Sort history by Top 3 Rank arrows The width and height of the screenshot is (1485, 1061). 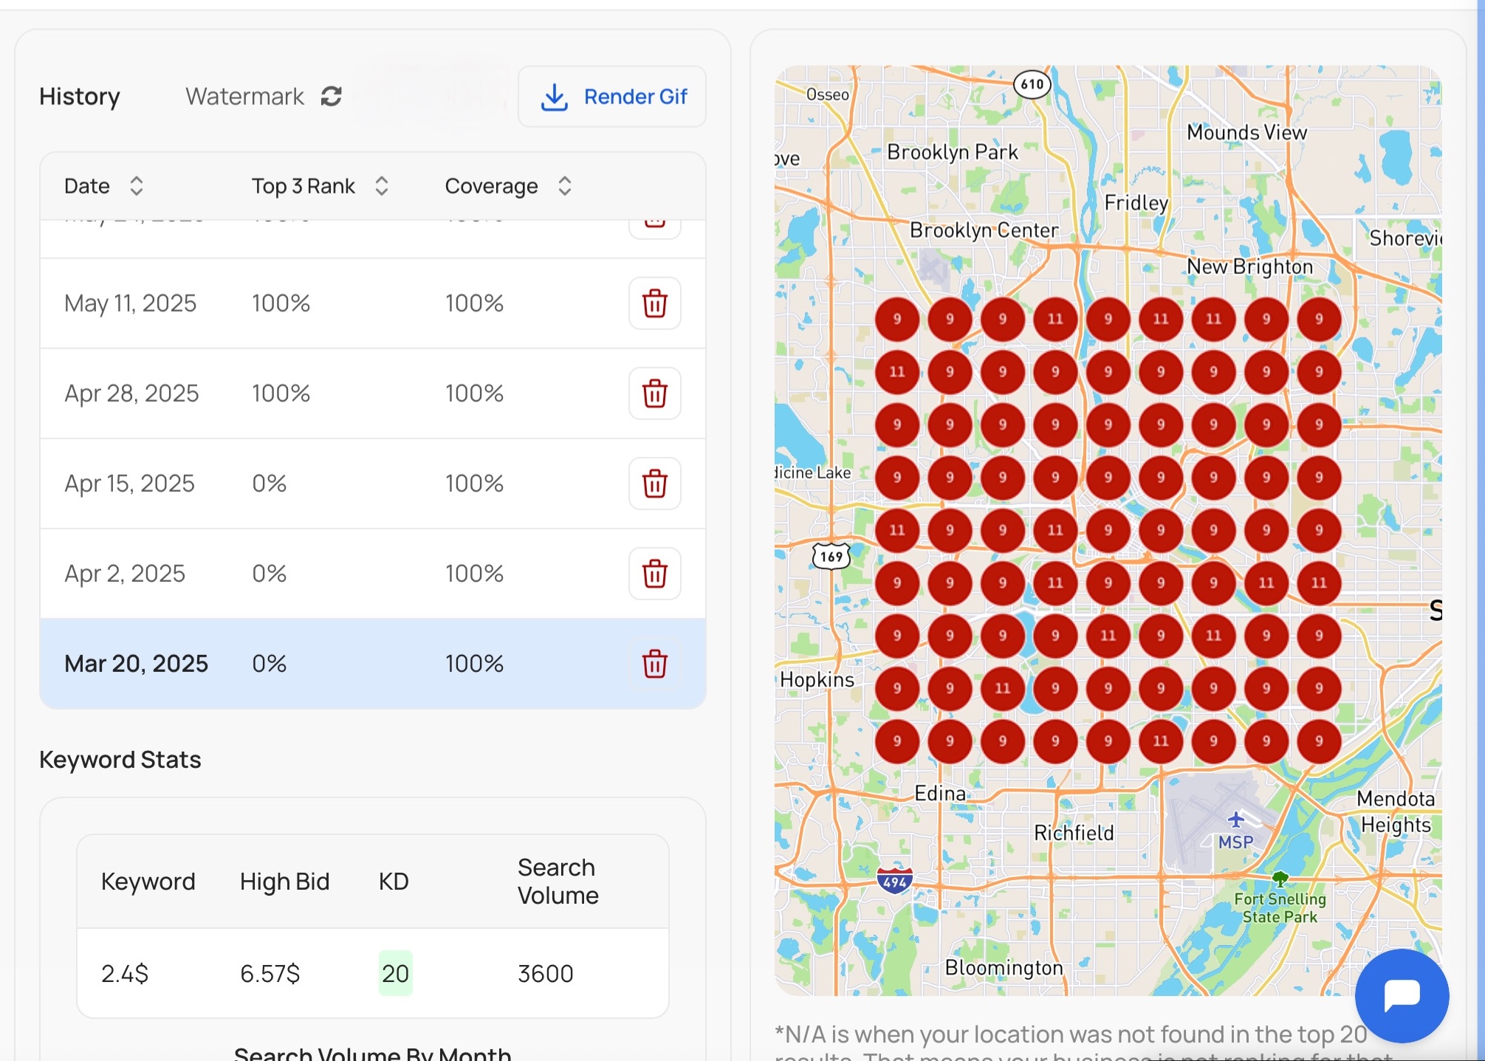(x=381, y=186)
